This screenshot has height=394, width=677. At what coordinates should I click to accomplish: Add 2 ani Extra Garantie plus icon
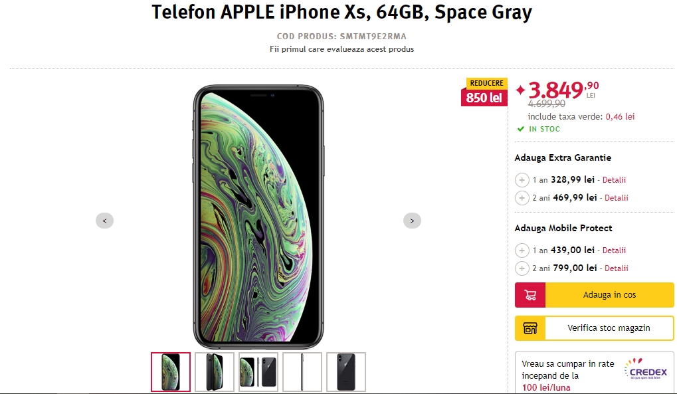pos(522,198)
